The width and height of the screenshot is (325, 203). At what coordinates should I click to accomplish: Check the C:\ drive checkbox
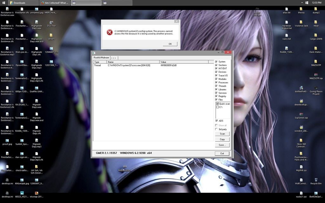pos(217,107)
